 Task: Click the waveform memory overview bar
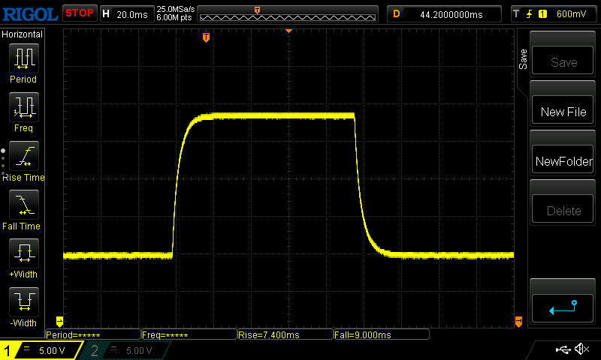[x=288, y=14]
